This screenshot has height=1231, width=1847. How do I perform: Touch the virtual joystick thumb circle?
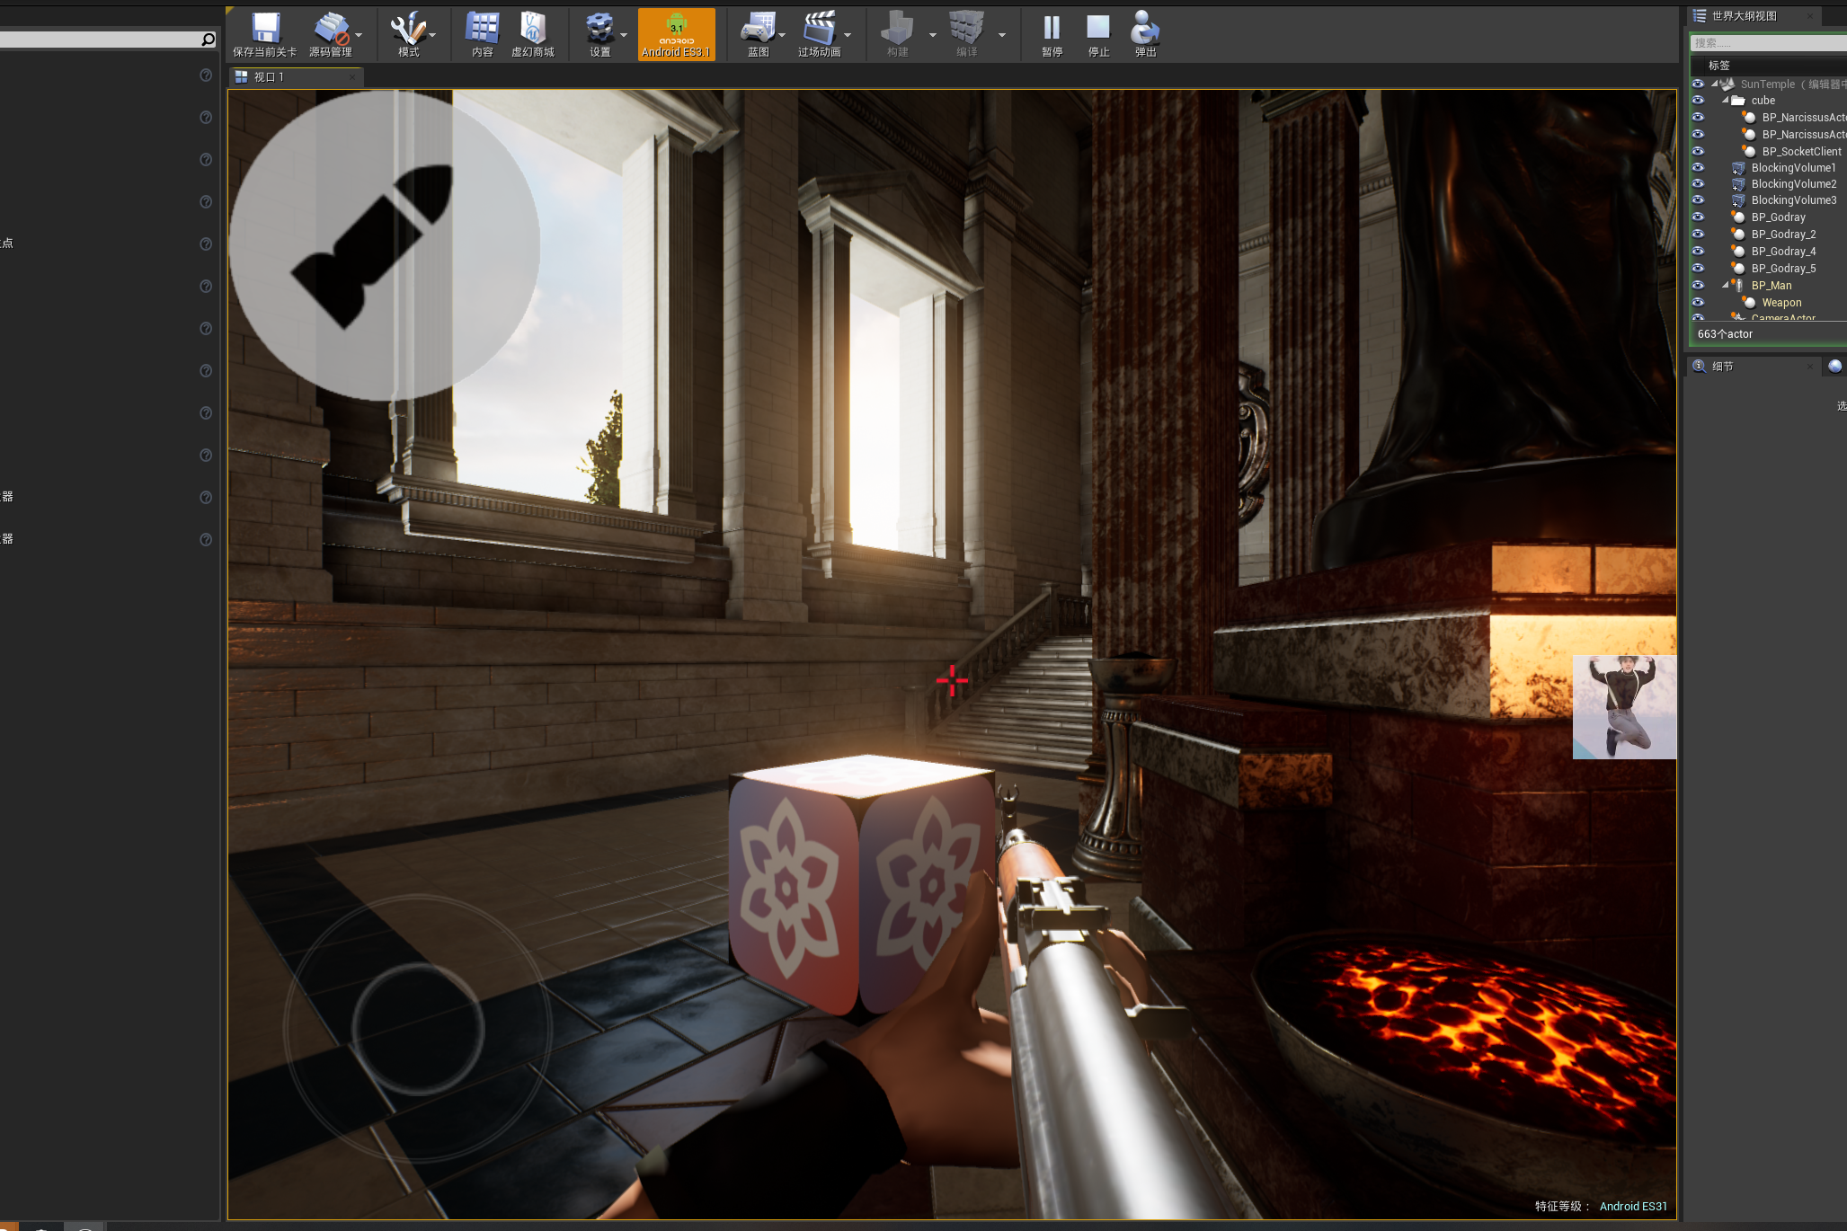pyautogui.click(x=418, y=1029)
